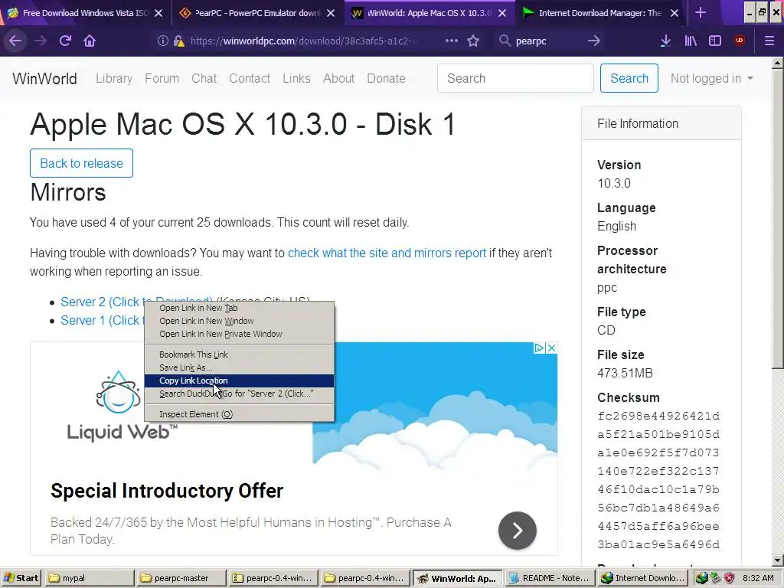784x588 pixels.
Task: Click the browser forward arrow
Action: (x=41, y=41)
